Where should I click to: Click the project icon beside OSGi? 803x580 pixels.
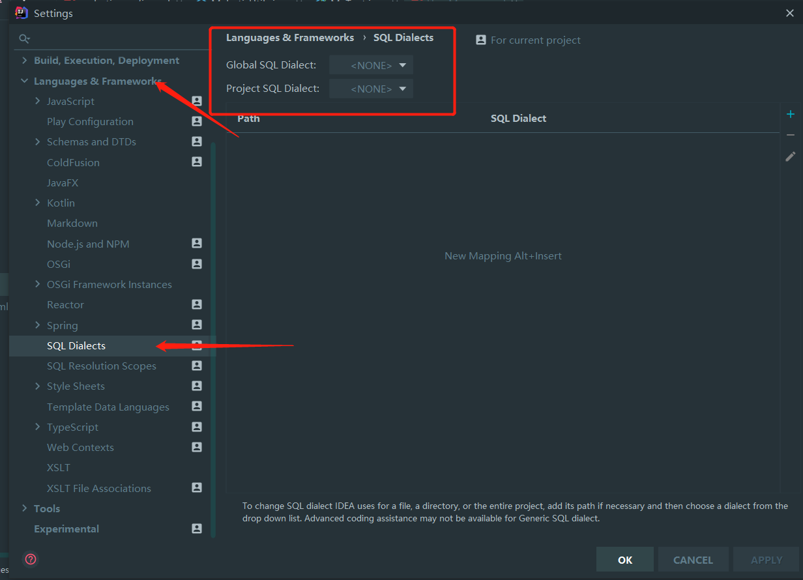tap(197, 263)
